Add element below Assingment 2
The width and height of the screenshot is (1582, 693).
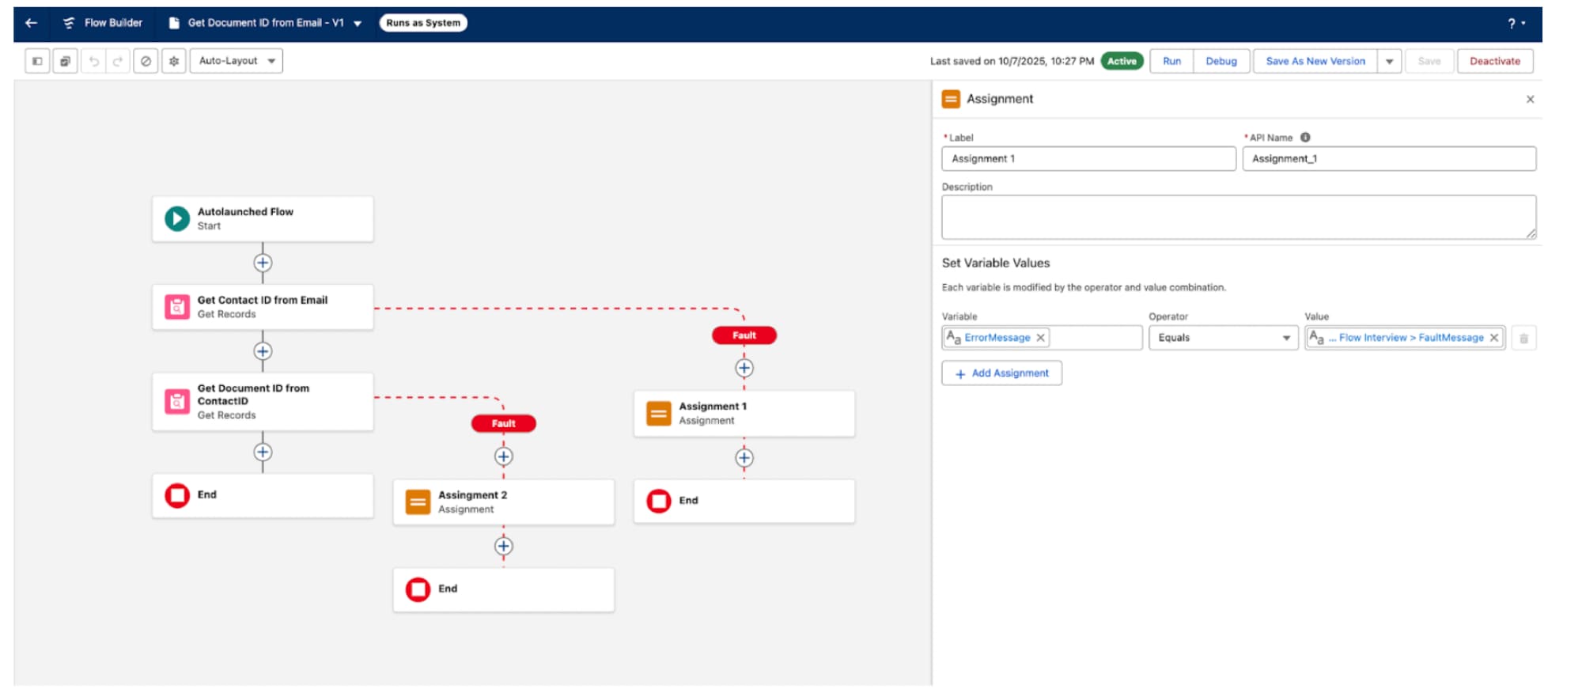[x=503, y=546]
